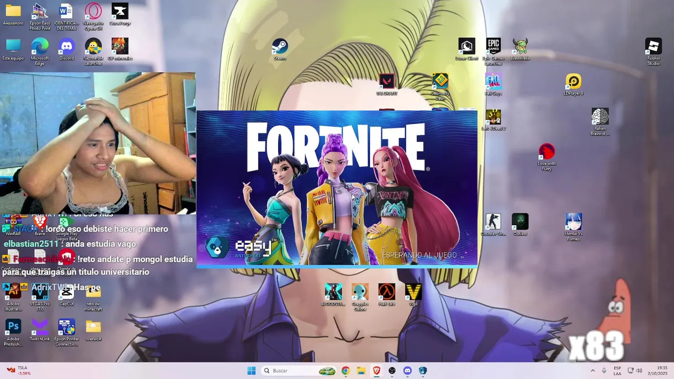This screenshot has width=674, height=379.
Task: Launch Microsoft Edge from the desktop
Action: click(x=40, y=52)
